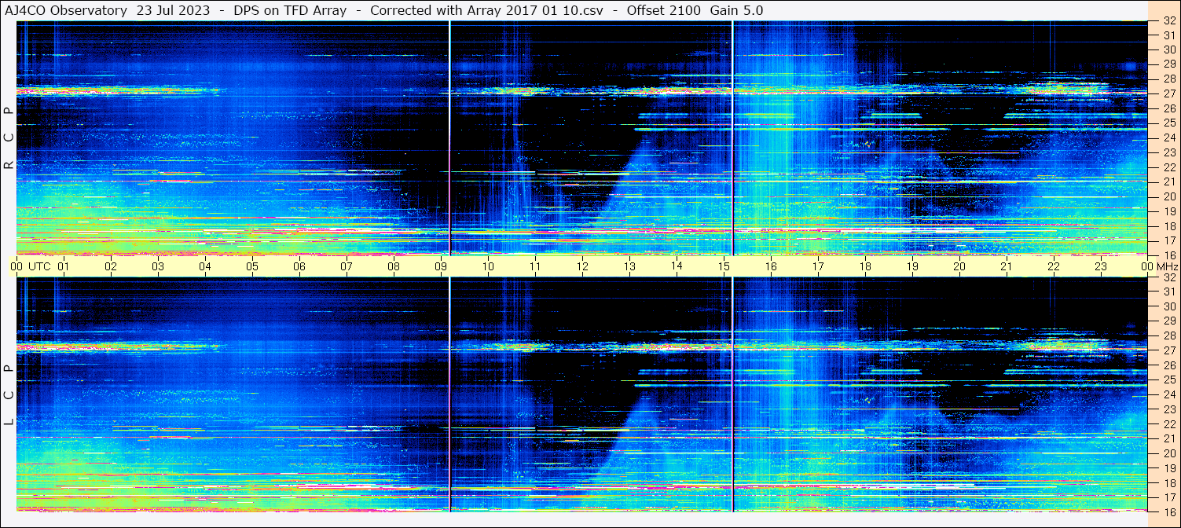Click DPS on TFD Array header text
This screenshot has width=1181, height=528.
tap(290, 10)
